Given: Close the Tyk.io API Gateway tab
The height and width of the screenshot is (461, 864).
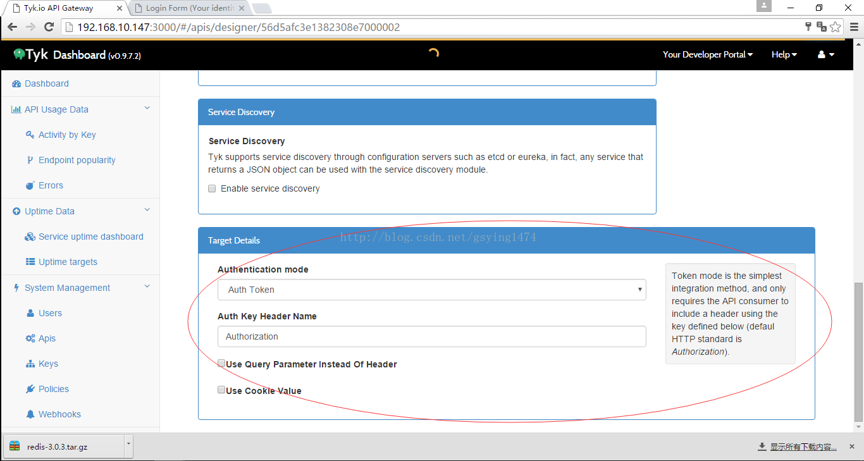Looking at the screenshot, I should coord(120,8).
